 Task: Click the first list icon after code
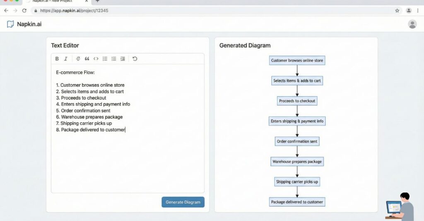pyautogui.click(x=105, y=59)
